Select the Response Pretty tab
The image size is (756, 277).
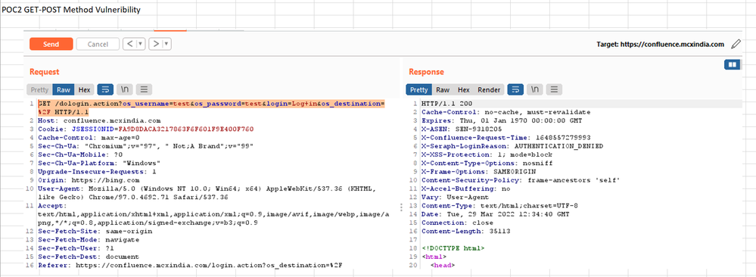click(x=419, y=90)
